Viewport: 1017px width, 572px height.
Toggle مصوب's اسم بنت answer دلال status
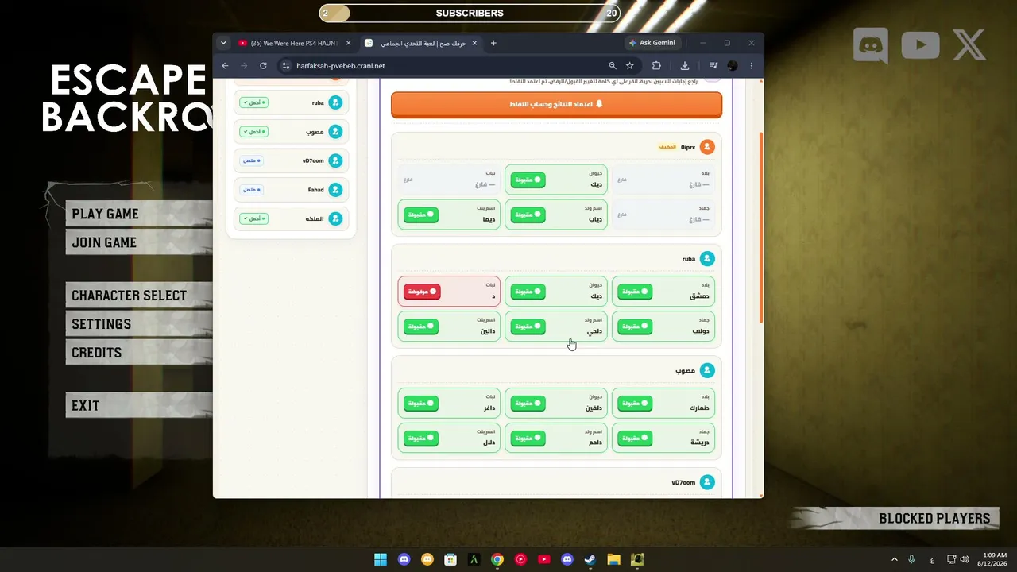[x=421, y=439]
